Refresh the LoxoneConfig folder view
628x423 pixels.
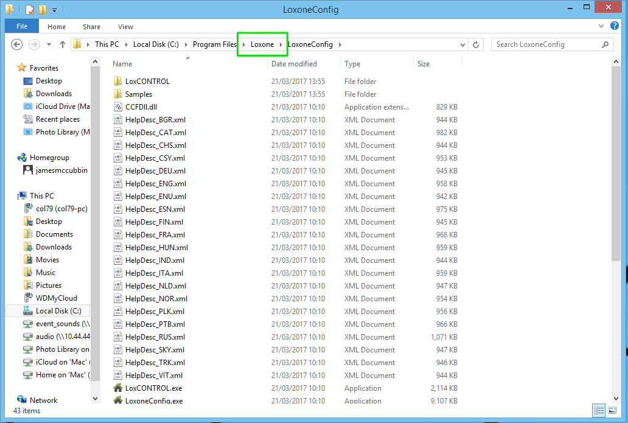tap(476, 44)
